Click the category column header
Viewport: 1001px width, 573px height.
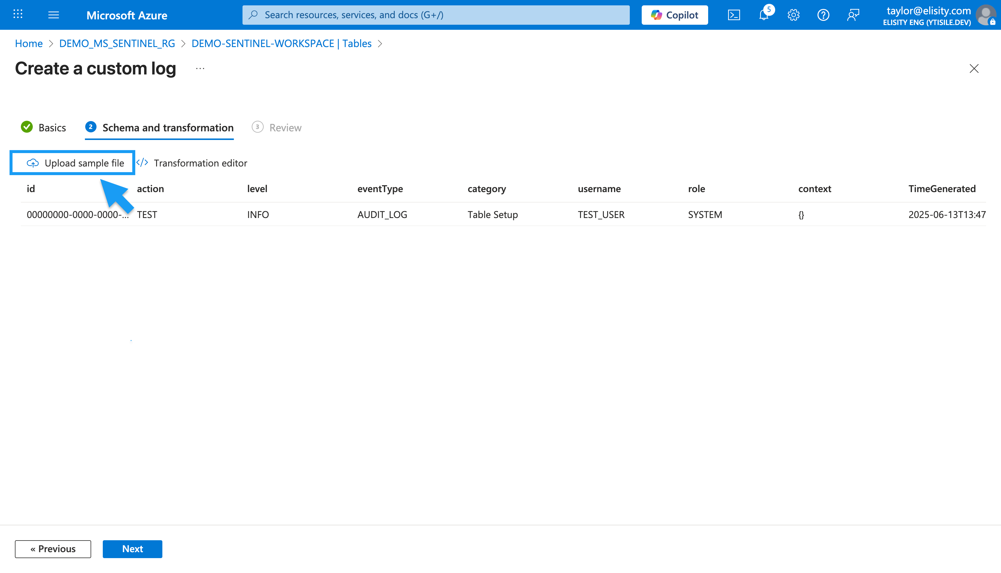point(486,189)
